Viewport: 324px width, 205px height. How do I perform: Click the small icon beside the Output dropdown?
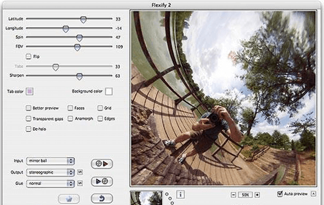click(x=80, y=172)
